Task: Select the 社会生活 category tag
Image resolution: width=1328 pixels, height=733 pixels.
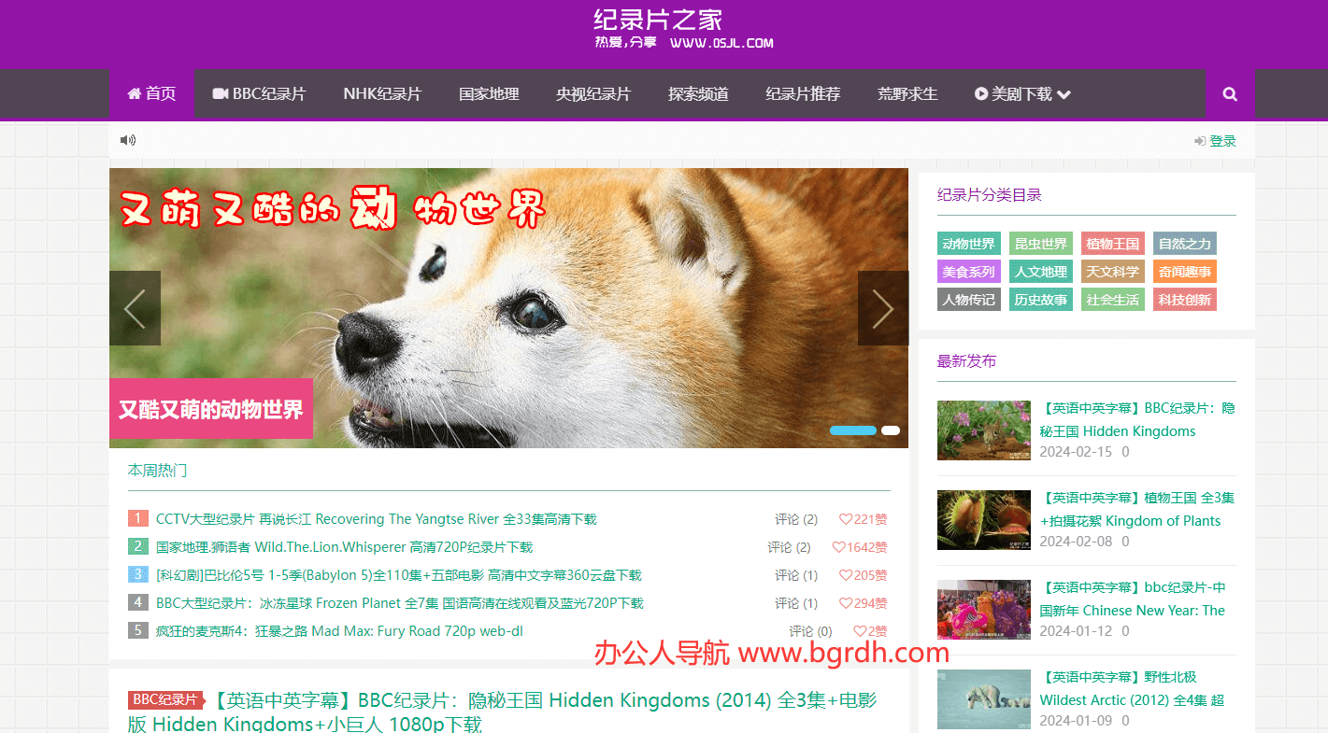Action: (1113, 300)
